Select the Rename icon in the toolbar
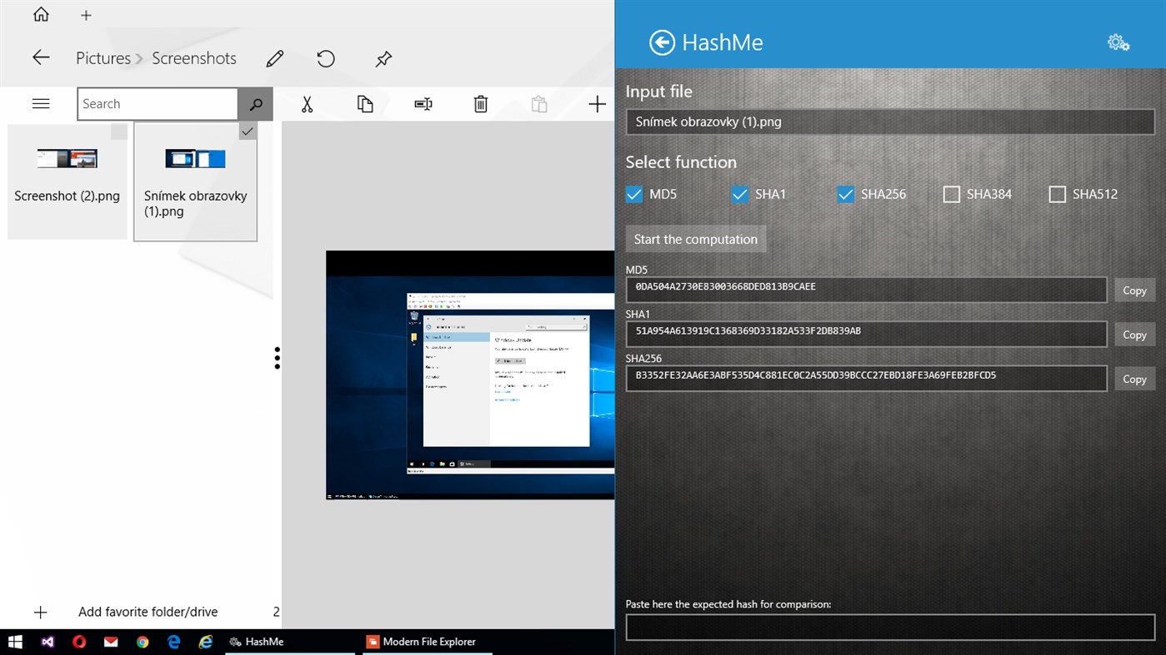The image size is (1166, 655). coord(423,103)
